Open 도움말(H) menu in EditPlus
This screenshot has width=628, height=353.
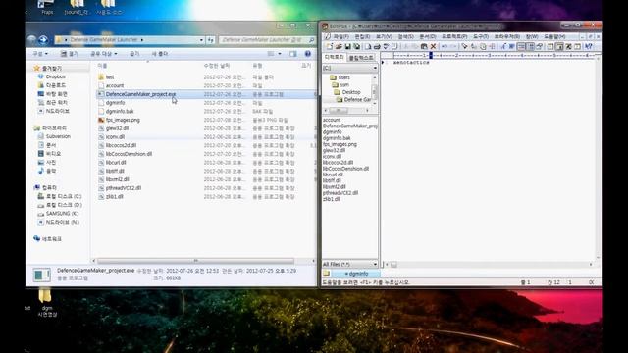(554, 37)
